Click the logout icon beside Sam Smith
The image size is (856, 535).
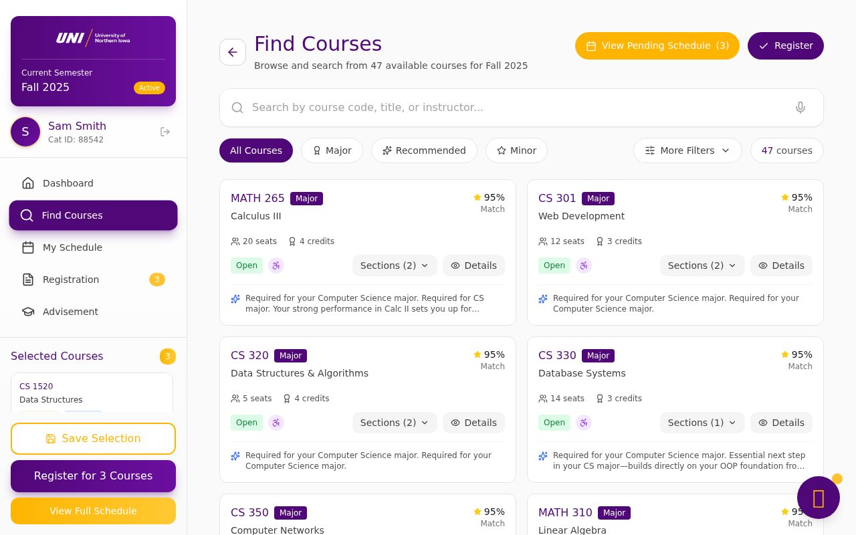(165, 132)
